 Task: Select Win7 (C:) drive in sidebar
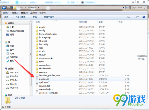12,72
